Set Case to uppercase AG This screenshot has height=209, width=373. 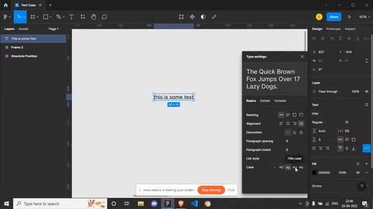[x=281, y=167]
